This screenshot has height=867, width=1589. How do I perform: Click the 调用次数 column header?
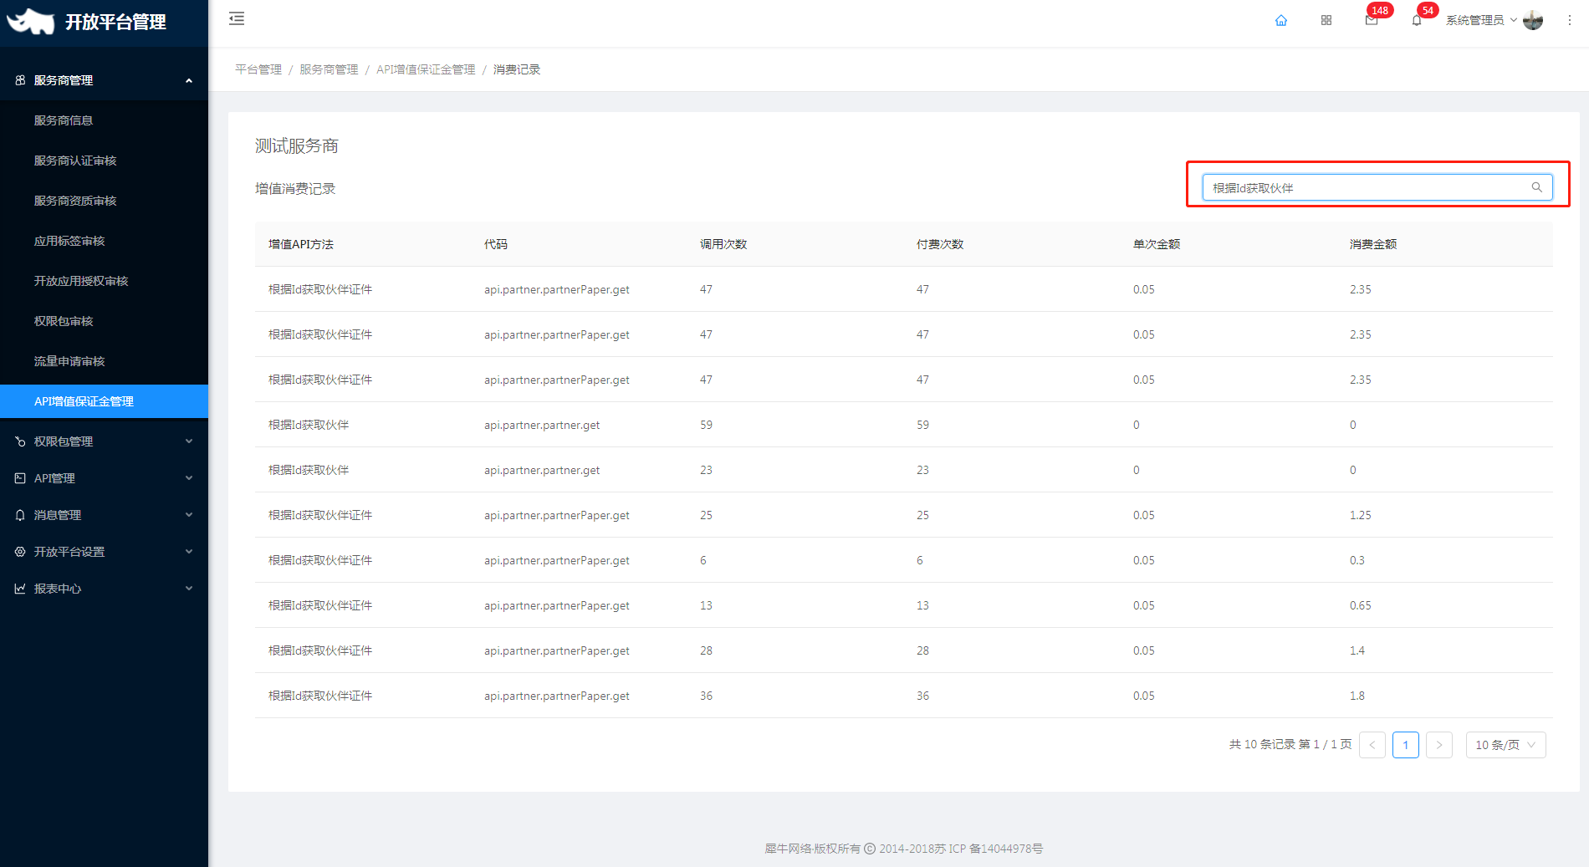tap(723, 244)
